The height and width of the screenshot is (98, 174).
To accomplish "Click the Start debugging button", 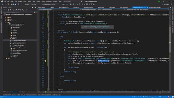I will [63, 4].
